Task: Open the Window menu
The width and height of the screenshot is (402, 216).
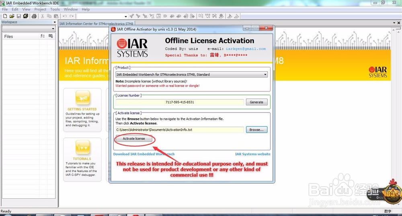Action: pos(70,9)
